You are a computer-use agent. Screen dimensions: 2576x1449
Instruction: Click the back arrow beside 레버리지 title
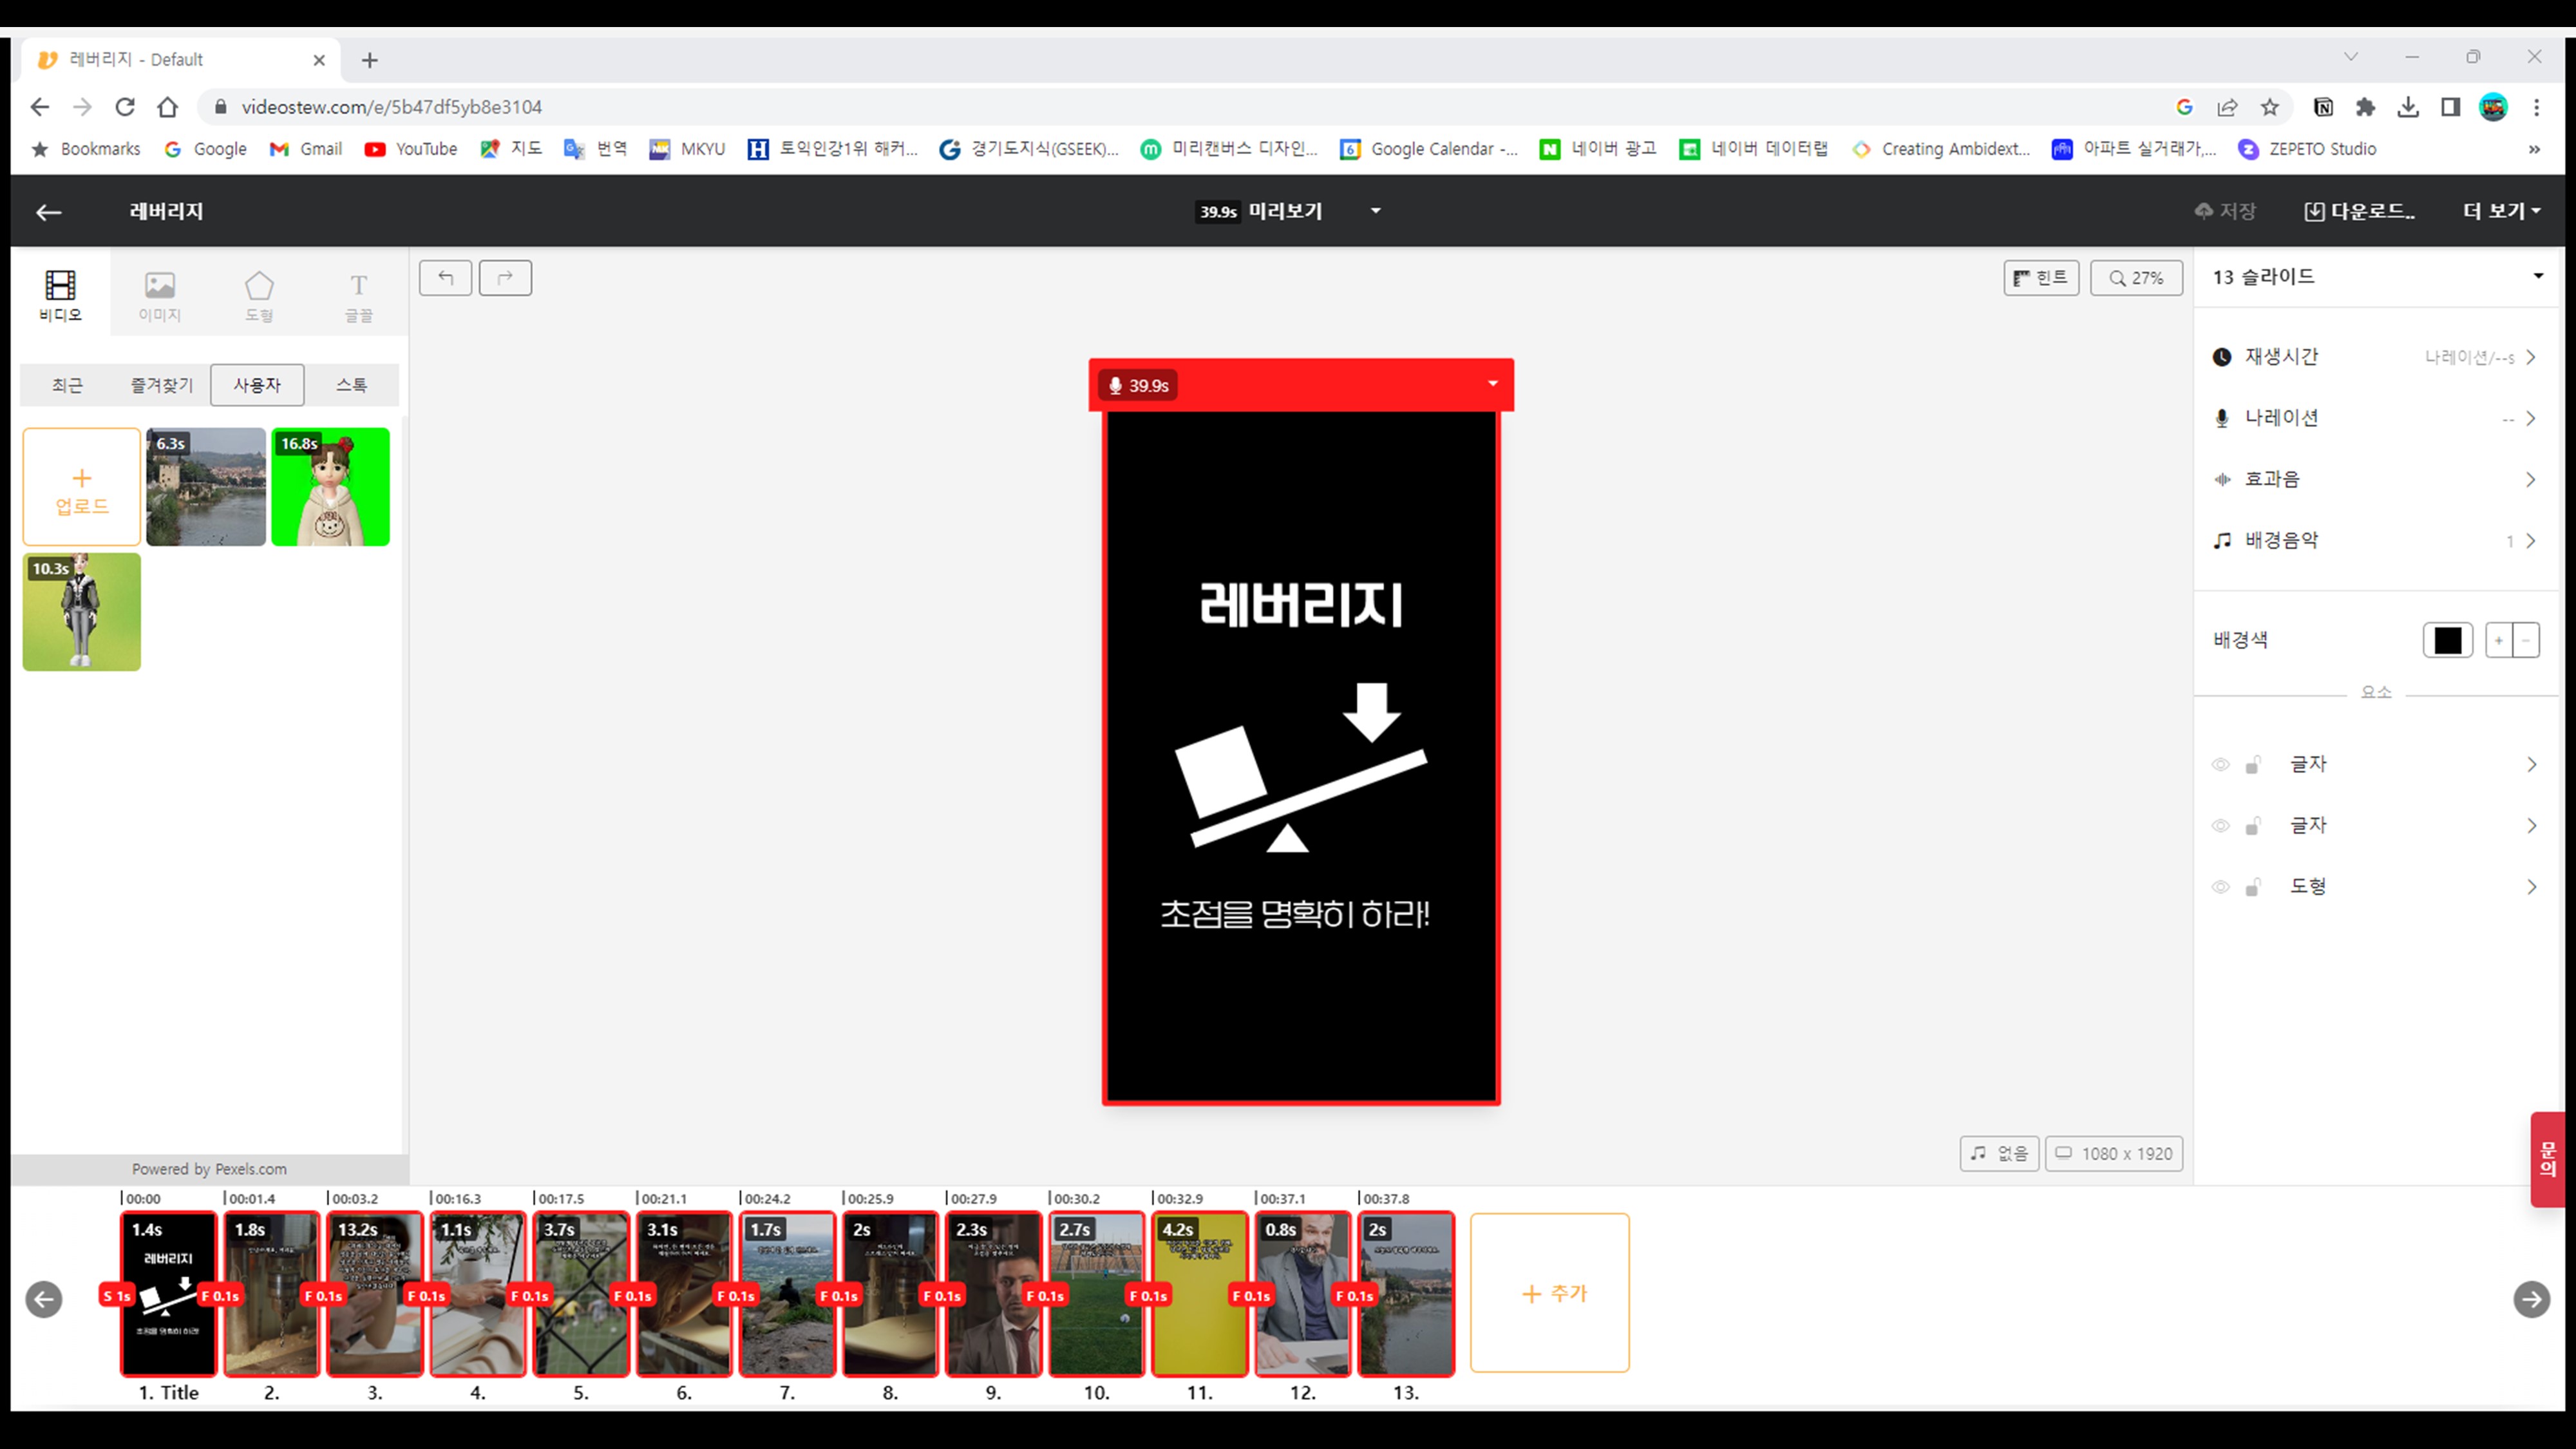[49, 212]
